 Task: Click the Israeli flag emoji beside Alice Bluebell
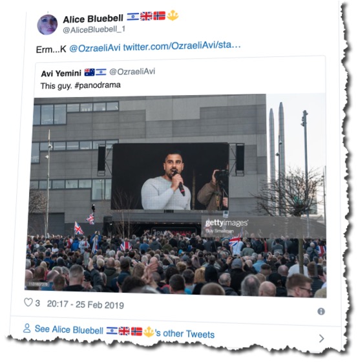[x=133, y=17]
